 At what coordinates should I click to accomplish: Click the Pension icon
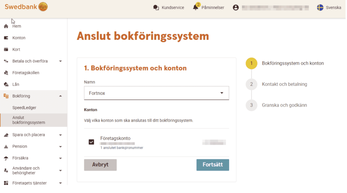tap(6, 146)
